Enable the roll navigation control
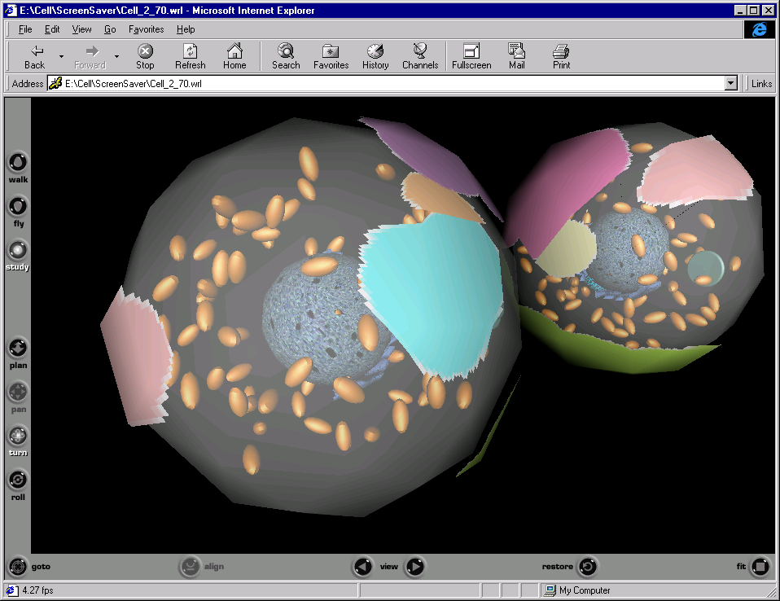Image resolution: width=780 pixels, height=601 pixels. [x=17, y=480]
